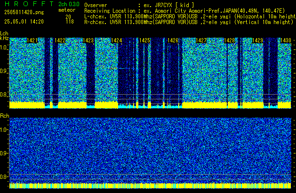Click the 1430 time marker label
The image size is (296, 193).
click(x=286, y=40)
